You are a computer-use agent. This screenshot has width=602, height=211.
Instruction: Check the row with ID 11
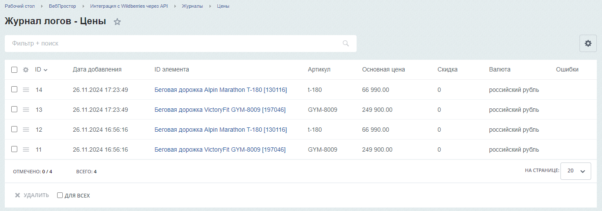click(x=14, y=149)
